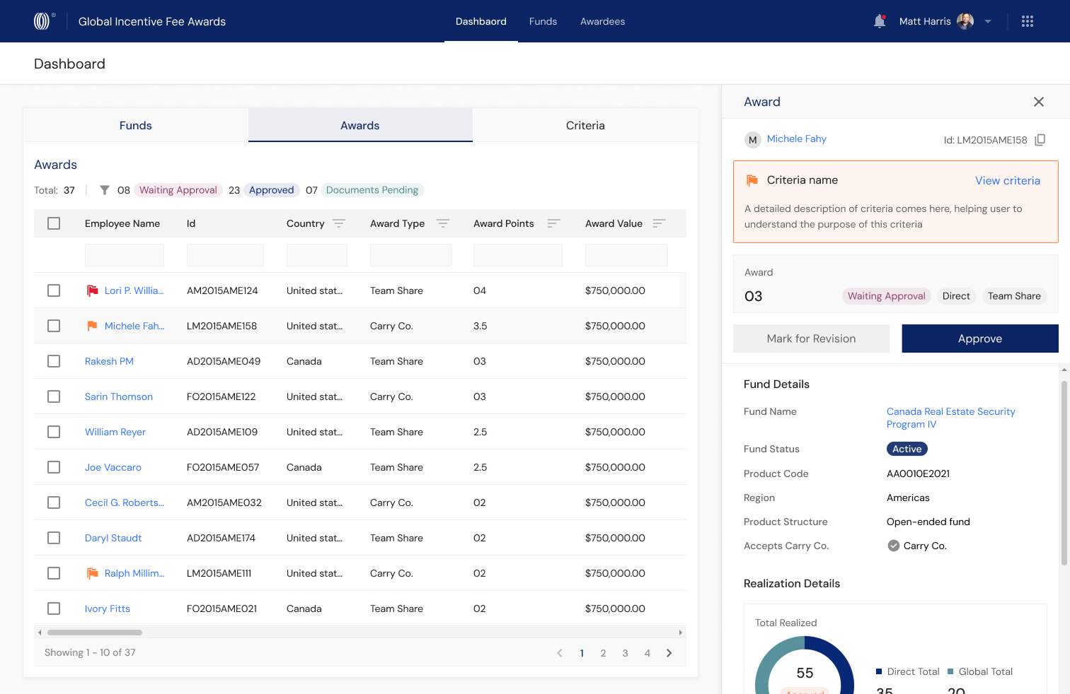Viewport: 1070px width, 694px height.
Task: Open the apps grid menu
Action: click(x=1028, y=21)
